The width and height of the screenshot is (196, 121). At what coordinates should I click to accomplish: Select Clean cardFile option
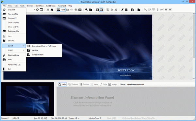click(14, 23)
